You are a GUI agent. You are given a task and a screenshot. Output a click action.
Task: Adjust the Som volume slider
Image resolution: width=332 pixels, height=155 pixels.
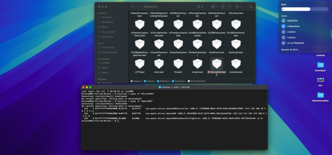click(x=305, y=9)
